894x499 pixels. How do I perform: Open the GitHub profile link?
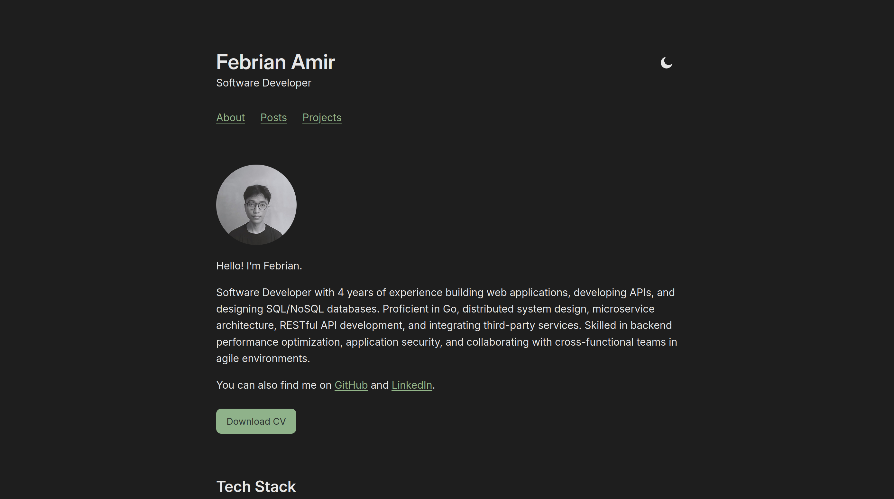(x=351, y=385)
